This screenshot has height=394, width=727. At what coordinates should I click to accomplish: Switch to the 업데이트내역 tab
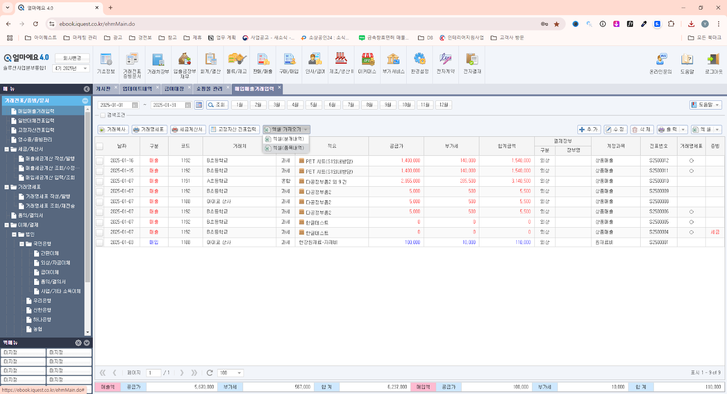[137, 89]
